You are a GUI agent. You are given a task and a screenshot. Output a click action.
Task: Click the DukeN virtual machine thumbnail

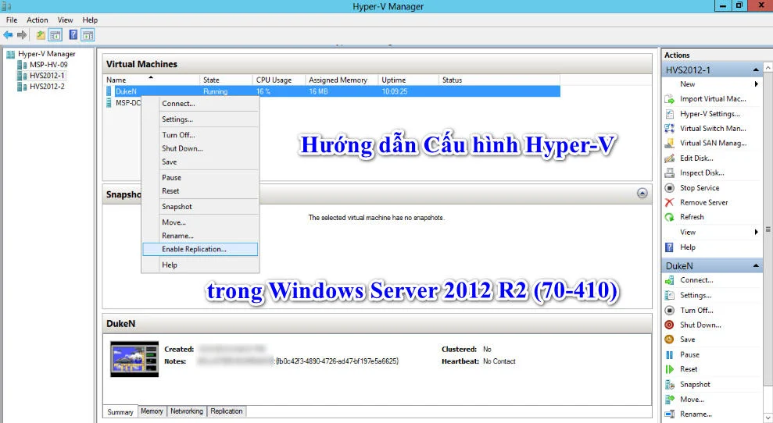point(134,359)
